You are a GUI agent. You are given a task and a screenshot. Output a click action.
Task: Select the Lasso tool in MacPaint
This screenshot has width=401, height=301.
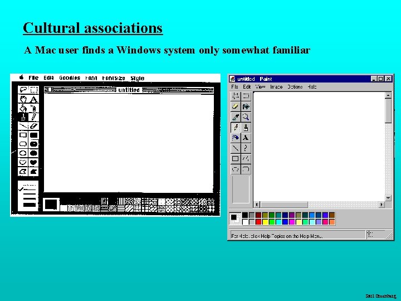pyautogui.click(x=23, y=90)
